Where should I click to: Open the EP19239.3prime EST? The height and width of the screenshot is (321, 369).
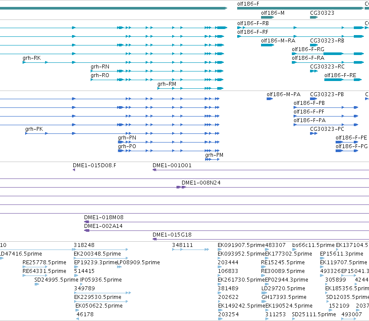coord(76,267)
